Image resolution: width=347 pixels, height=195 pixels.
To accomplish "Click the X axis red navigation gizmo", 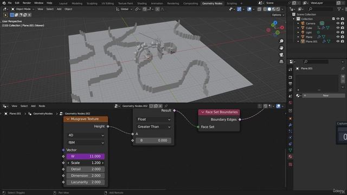I will (282, 28).
